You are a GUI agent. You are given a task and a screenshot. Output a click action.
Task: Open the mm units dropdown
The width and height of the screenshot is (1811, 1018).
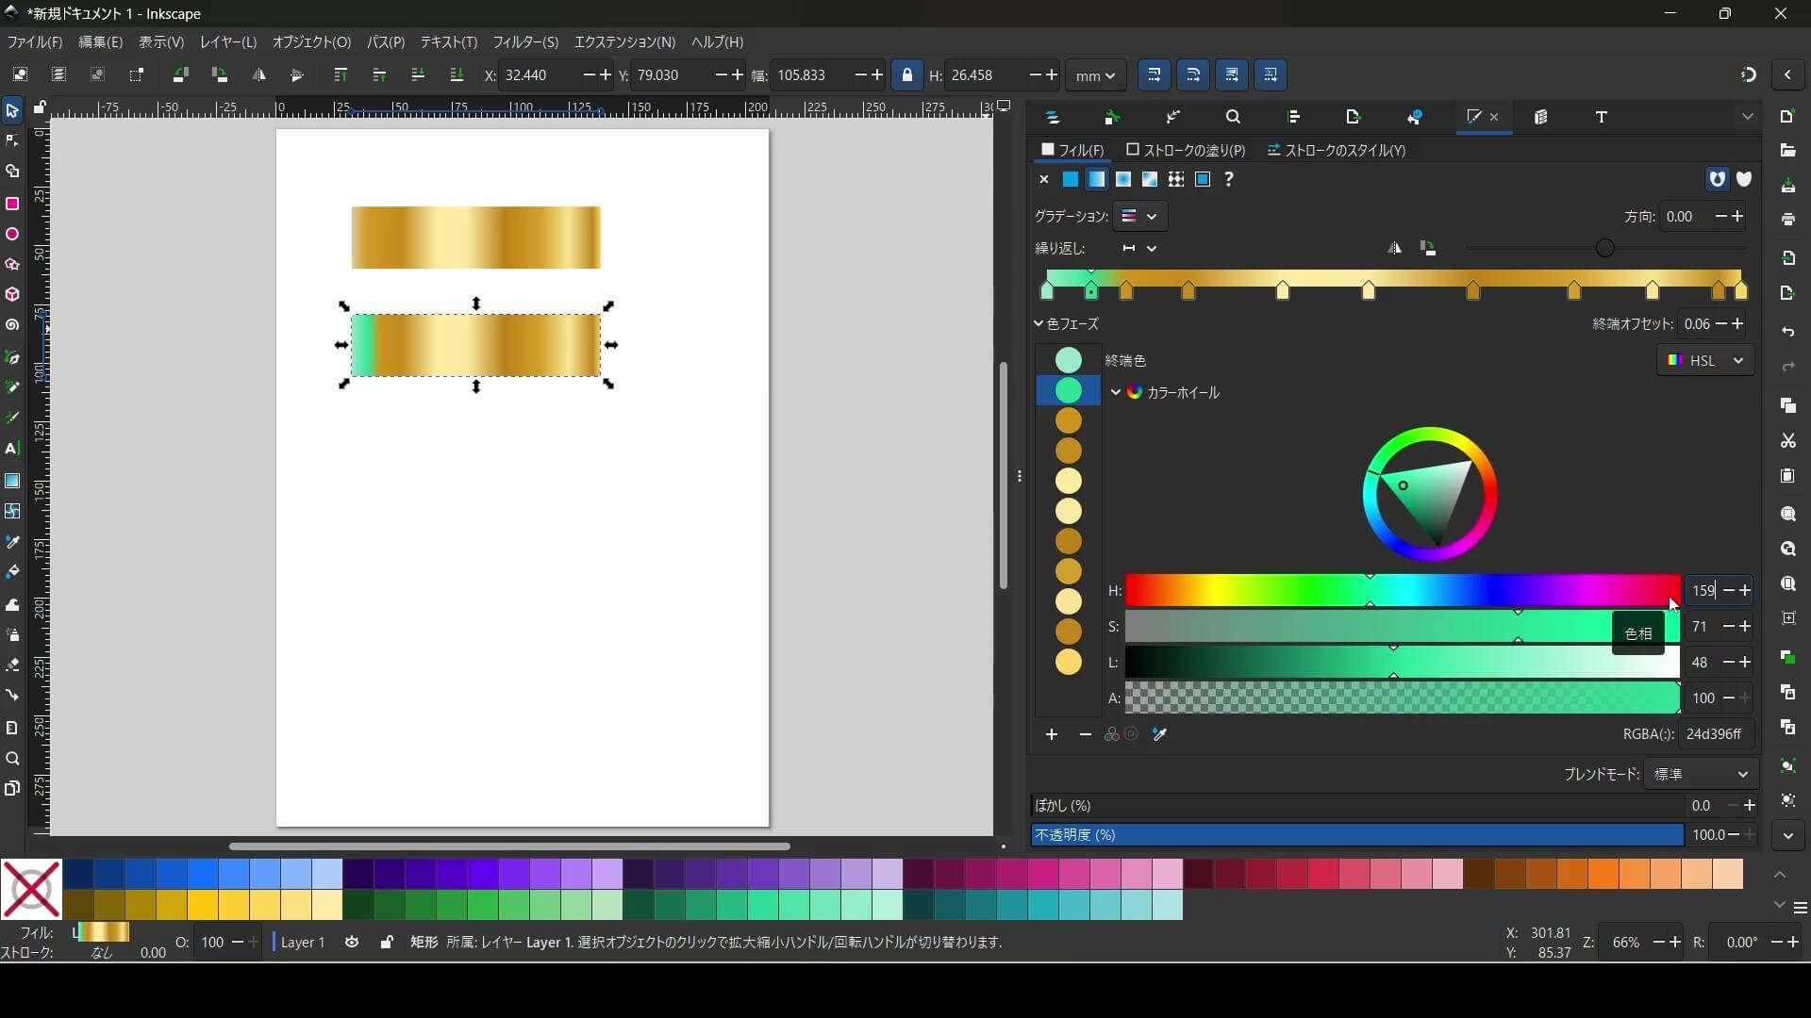click(1095, 75)
